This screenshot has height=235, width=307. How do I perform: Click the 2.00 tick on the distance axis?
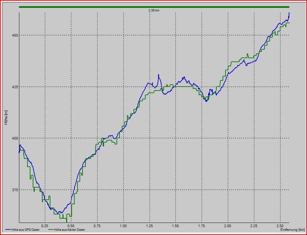(227, 226)
